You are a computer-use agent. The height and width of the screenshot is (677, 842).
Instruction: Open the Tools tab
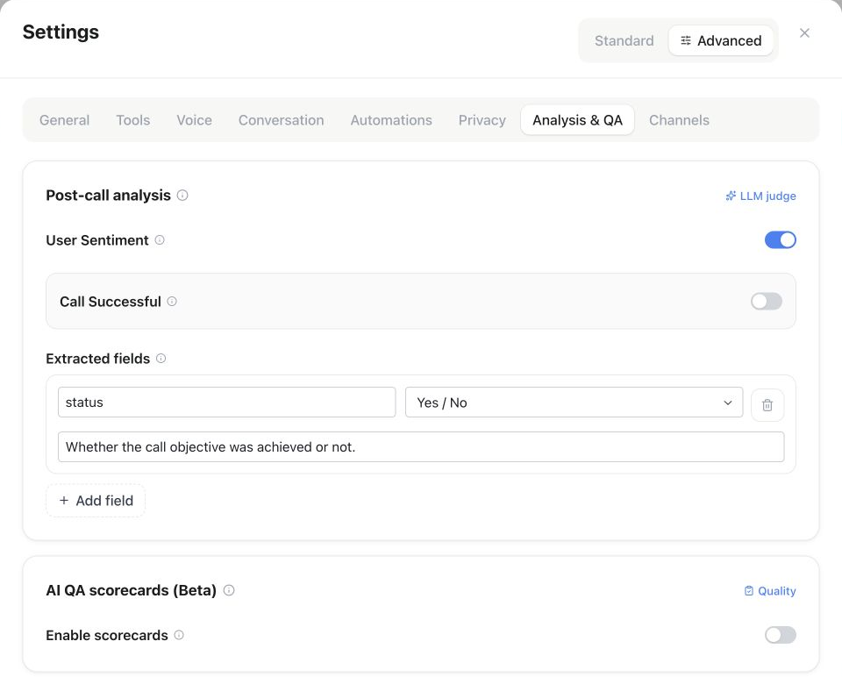tap(133, 120)
